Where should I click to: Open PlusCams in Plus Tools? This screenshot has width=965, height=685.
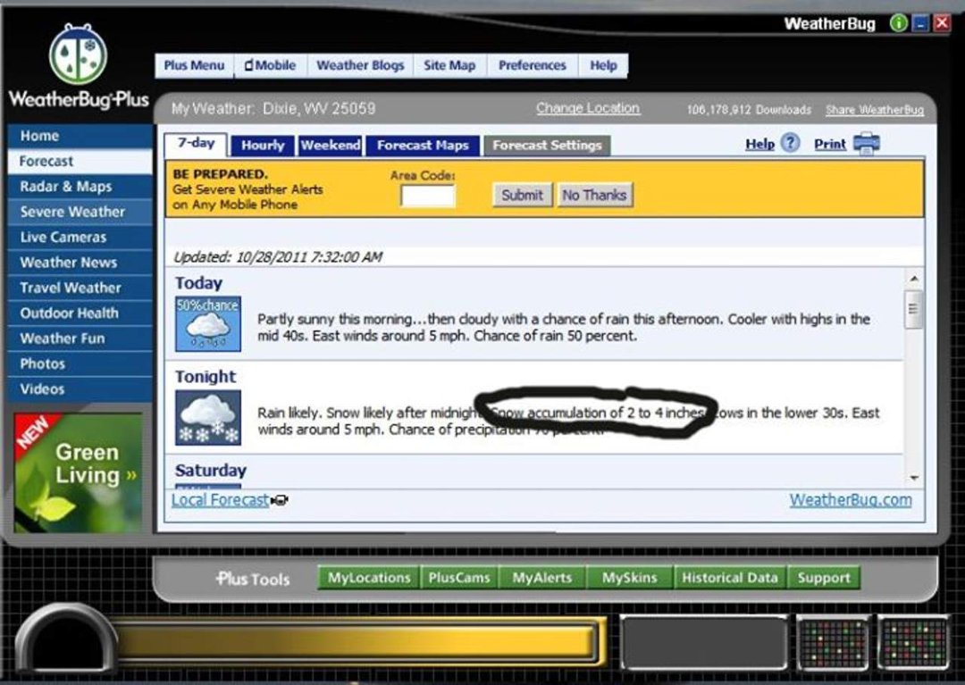459,578
